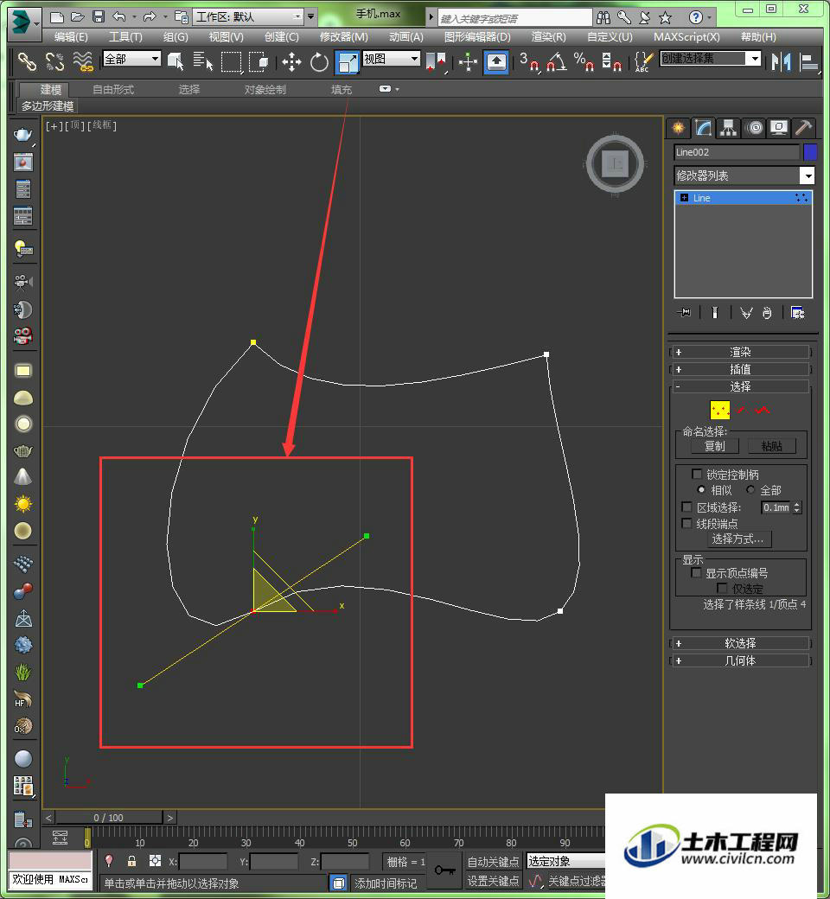
Task: Click the 设置关键点 button
Action: [x=493, y=881]
